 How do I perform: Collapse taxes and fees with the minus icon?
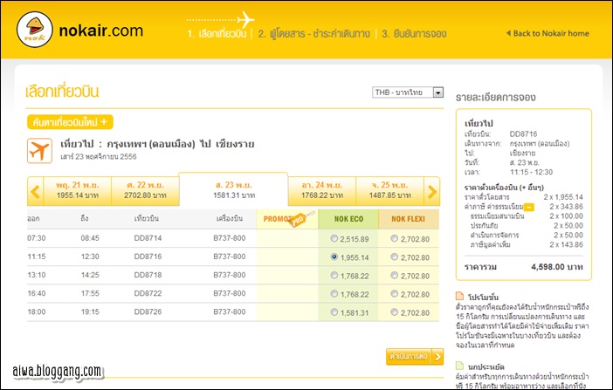[x=528, y=207]
